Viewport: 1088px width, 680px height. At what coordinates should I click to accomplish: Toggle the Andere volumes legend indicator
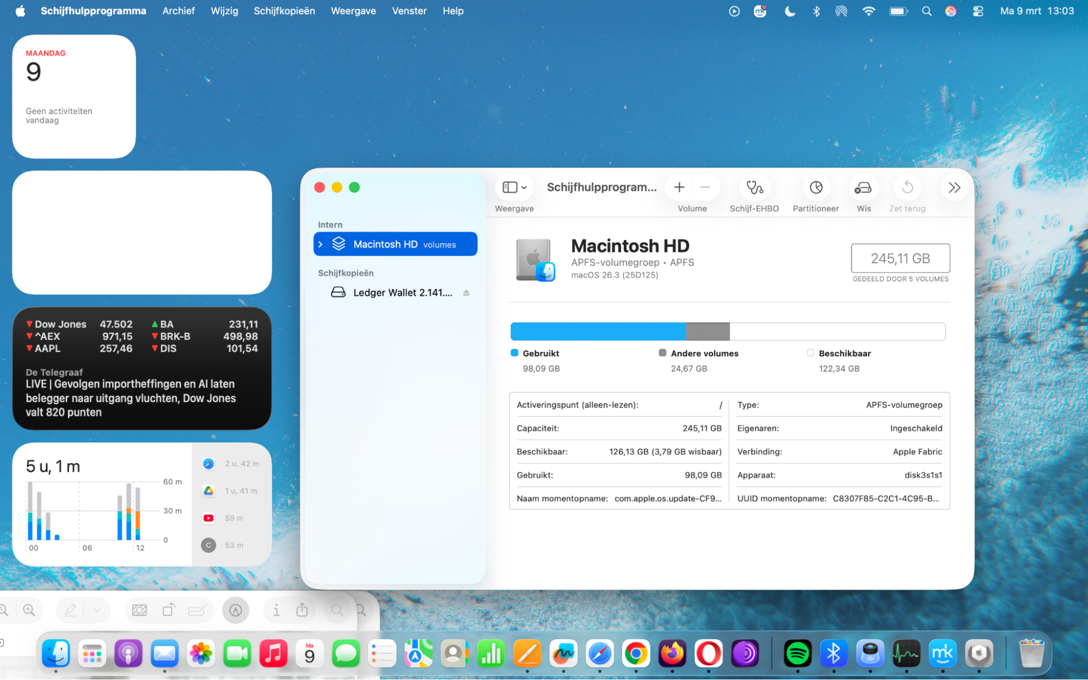click(x=663, y=353)
